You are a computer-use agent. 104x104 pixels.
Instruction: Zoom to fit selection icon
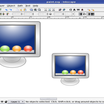31,10
